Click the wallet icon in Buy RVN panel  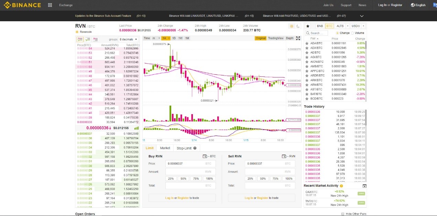205,156
